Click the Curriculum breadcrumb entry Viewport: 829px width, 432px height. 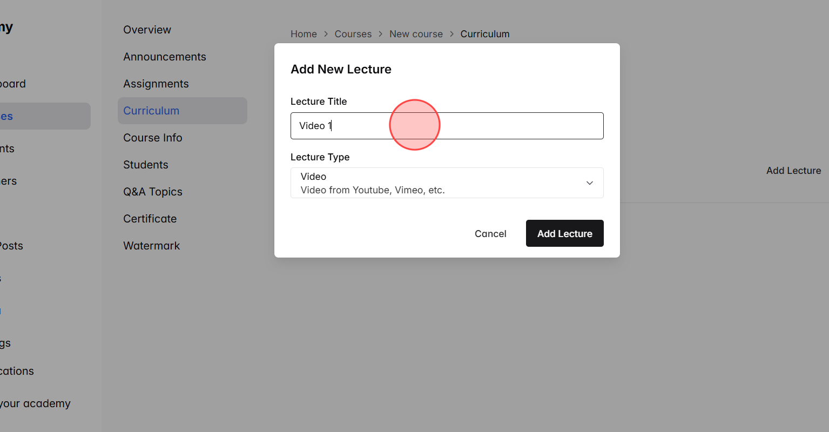tap(484, 33)
